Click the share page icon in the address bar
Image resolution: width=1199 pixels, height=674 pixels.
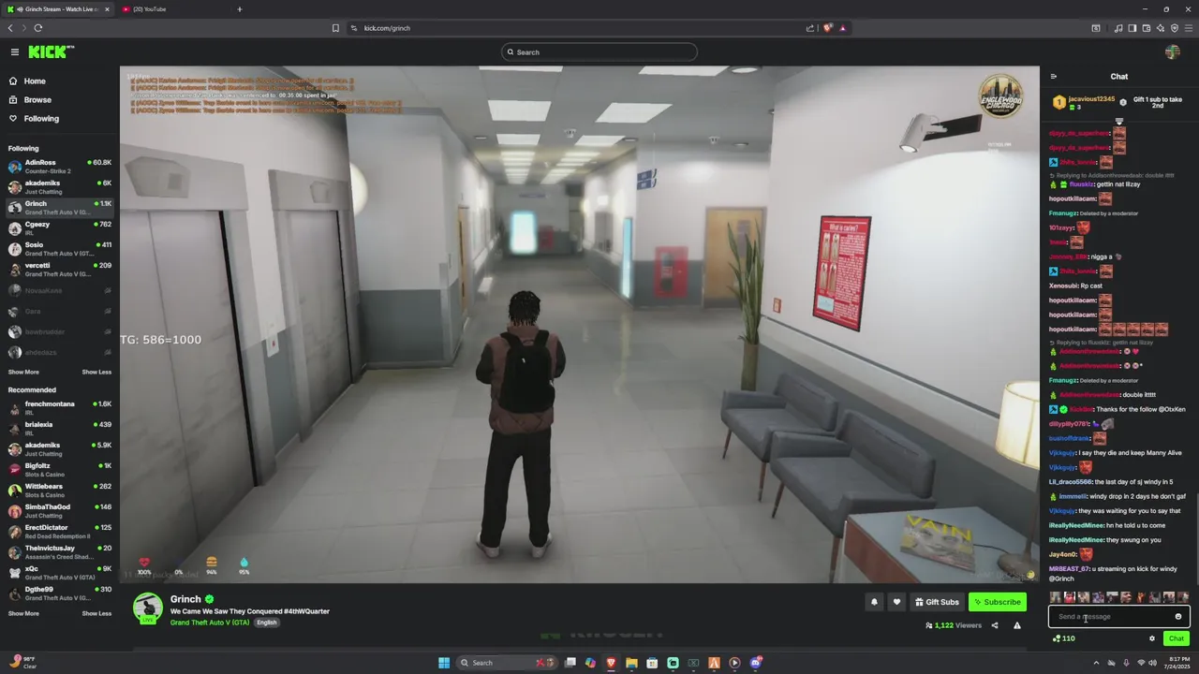[x=810, y=28]
